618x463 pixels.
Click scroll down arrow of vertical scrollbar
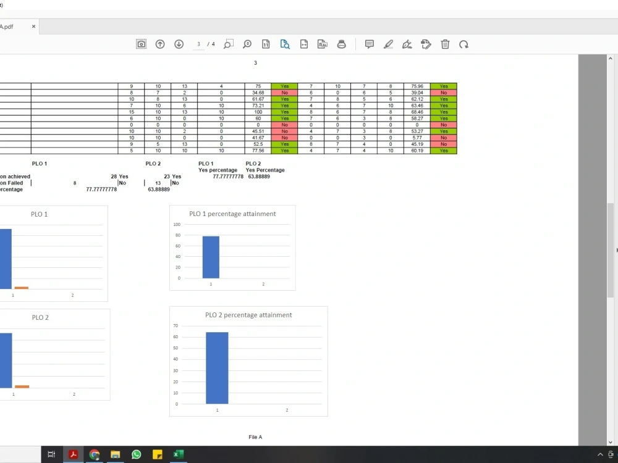(x=611, y=442)
